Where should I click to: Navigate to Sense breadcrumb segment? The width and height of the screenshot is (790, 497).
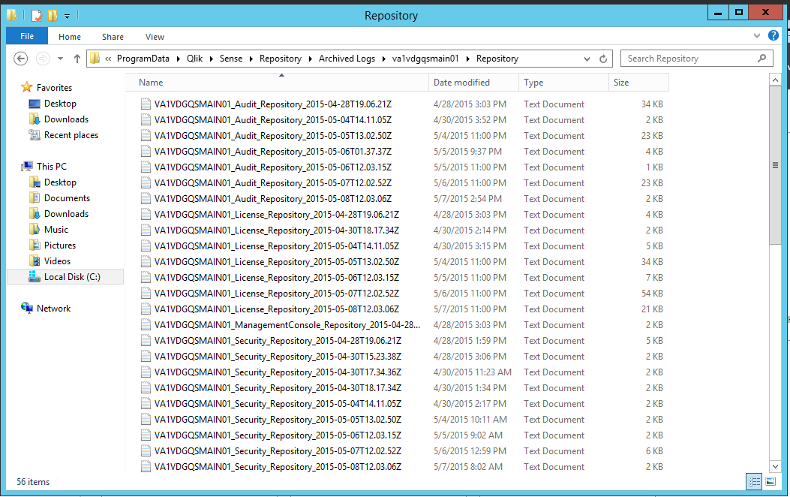click(231, 59)
